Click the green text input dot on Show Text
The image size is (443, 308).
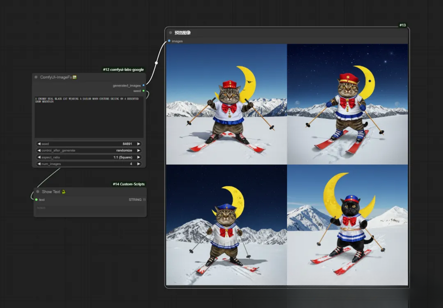[37, 199]
